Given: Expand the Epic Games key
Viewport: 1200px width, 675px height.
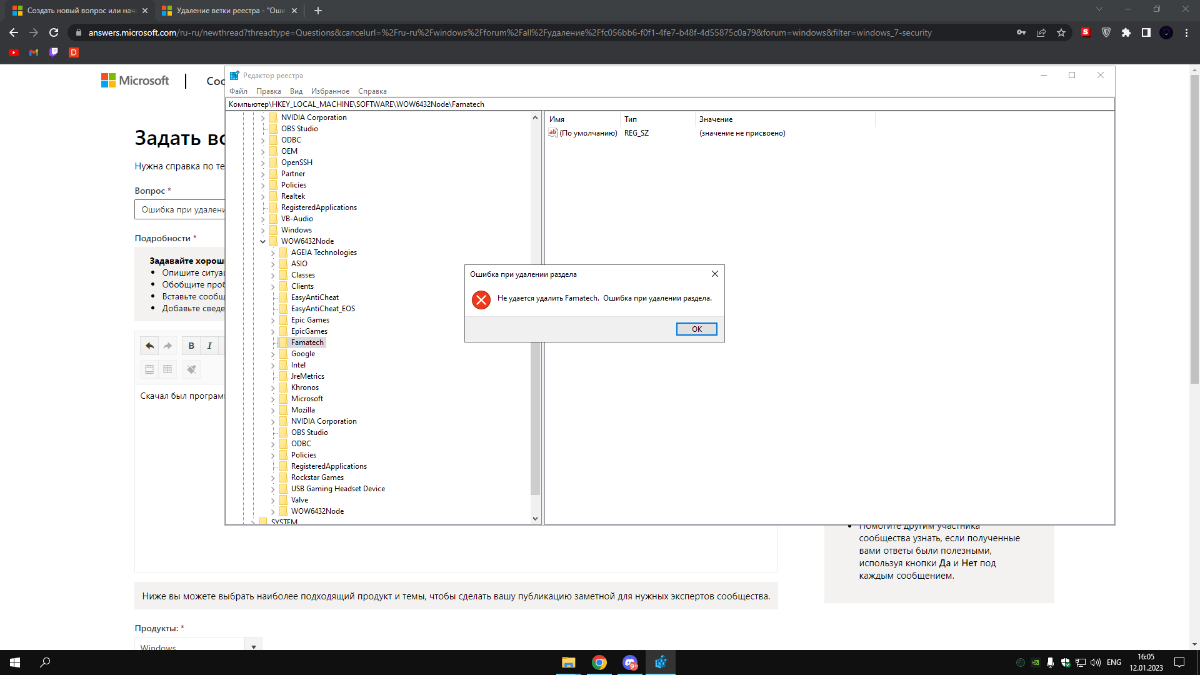Looking at the screenshot, I should (x=273, y=320).
